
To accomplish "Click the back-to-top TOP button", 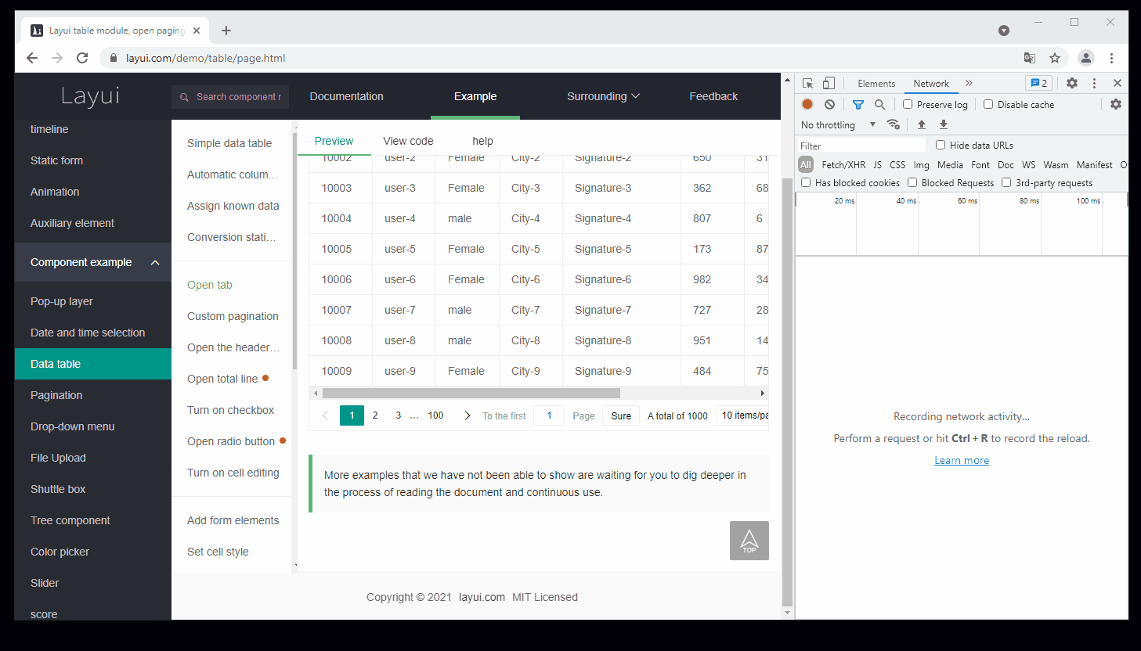I will [x=749, y=541].
